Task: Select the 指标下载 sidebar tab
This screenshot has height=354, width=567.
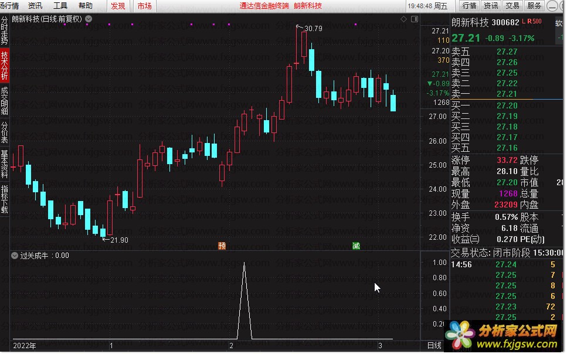Action: click(4, 199)
